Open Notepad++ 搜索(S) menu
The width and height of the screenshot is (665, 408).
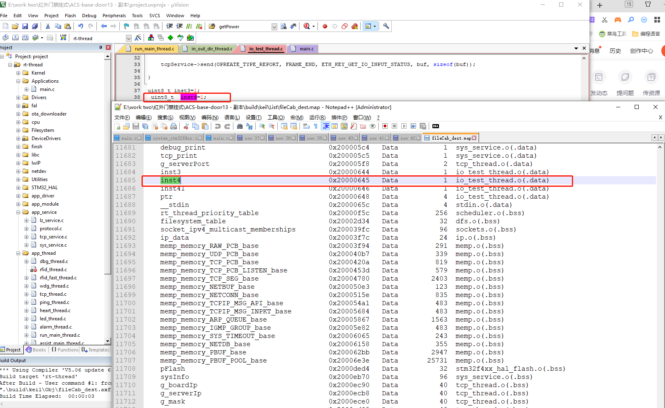point(165,118)
